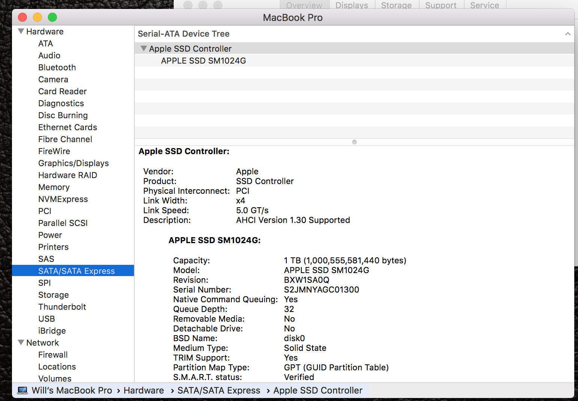The height and width of the screenshot is (401, 578).
Task: Click the MacBook Pro window title
Action: pyautogui.click(x=293, y=18)
